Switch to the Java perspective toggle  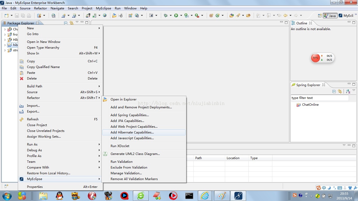[330, 15]
